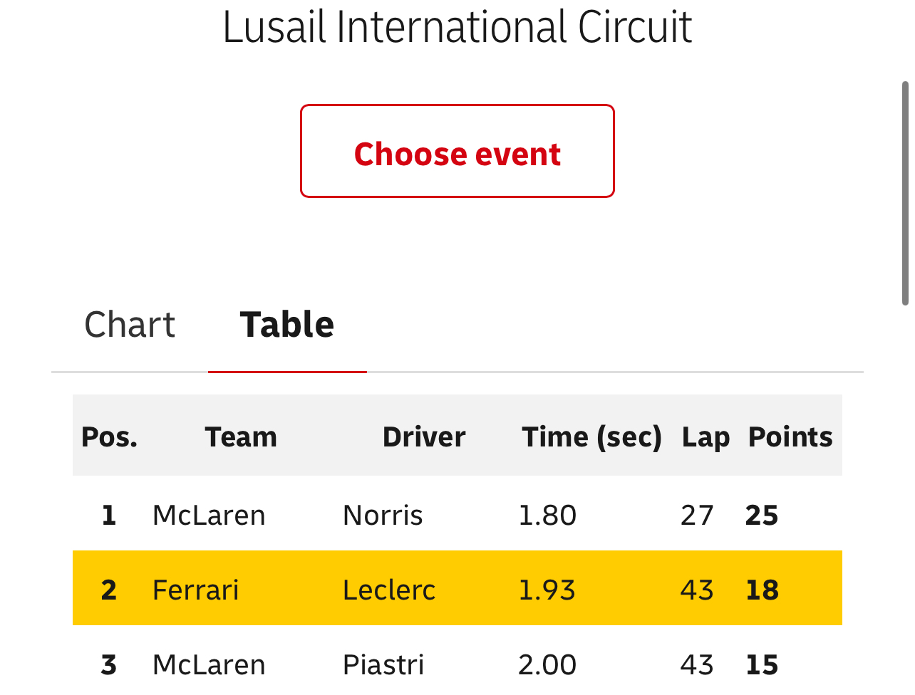Click Norris's 1.80 time value
This screenshot has width=915, height=695.
(547, 515)
